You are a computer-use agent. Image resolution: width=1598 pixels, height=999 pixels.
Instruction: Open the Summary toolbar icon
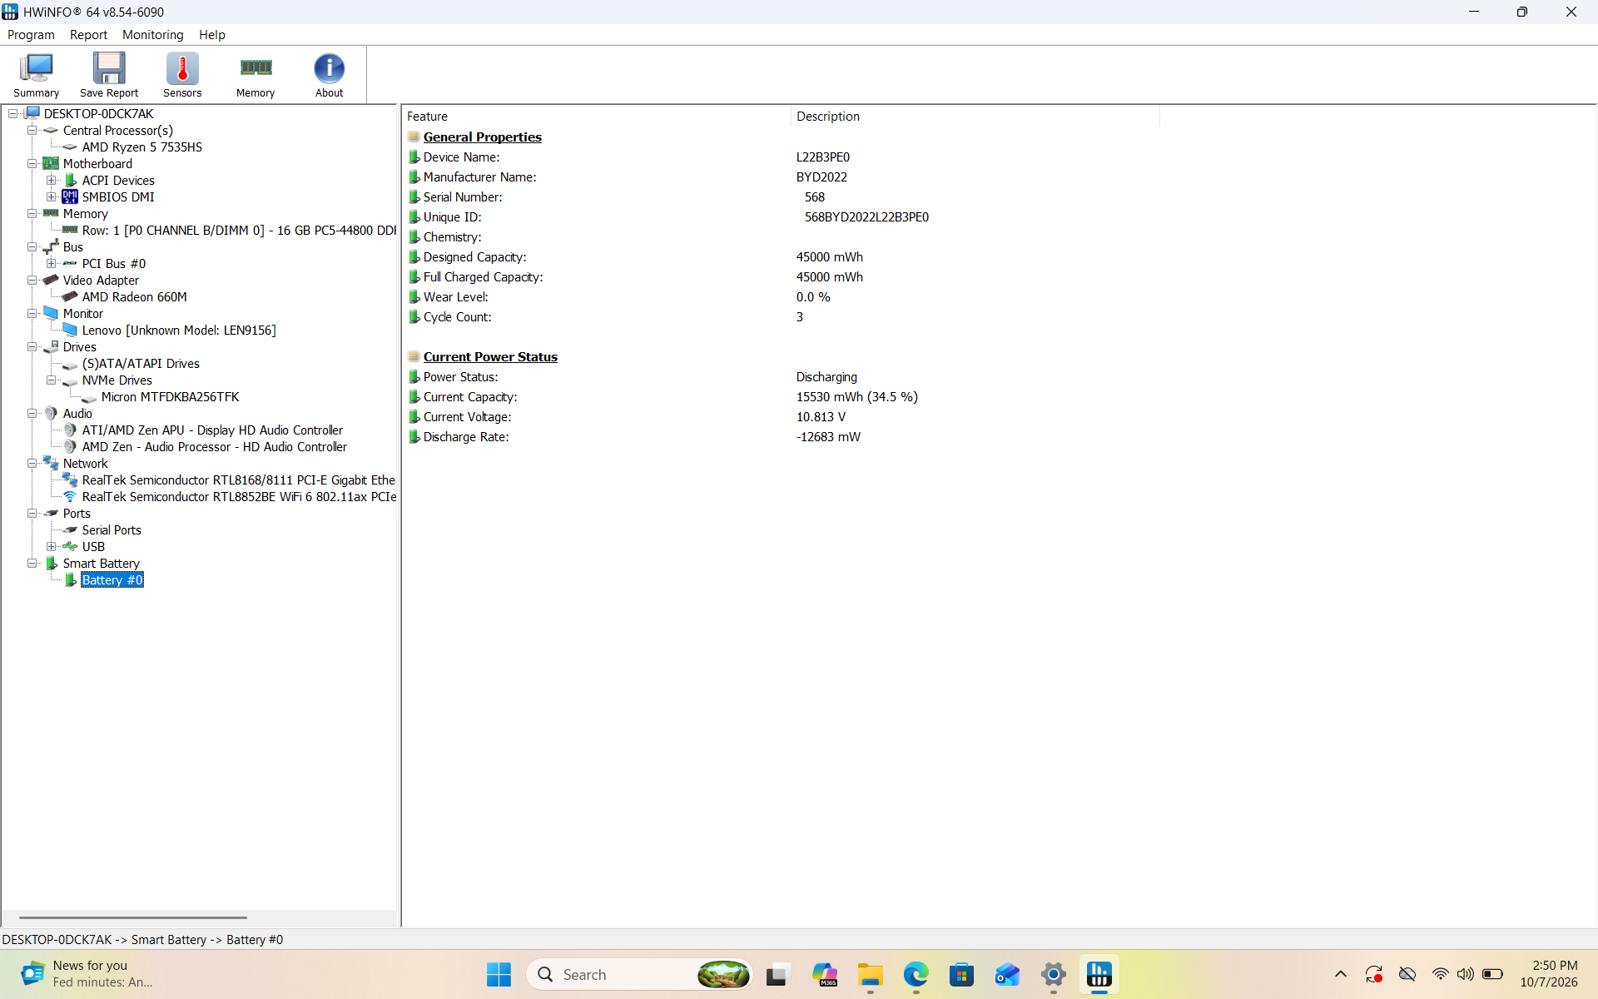(x=36, y=75)
